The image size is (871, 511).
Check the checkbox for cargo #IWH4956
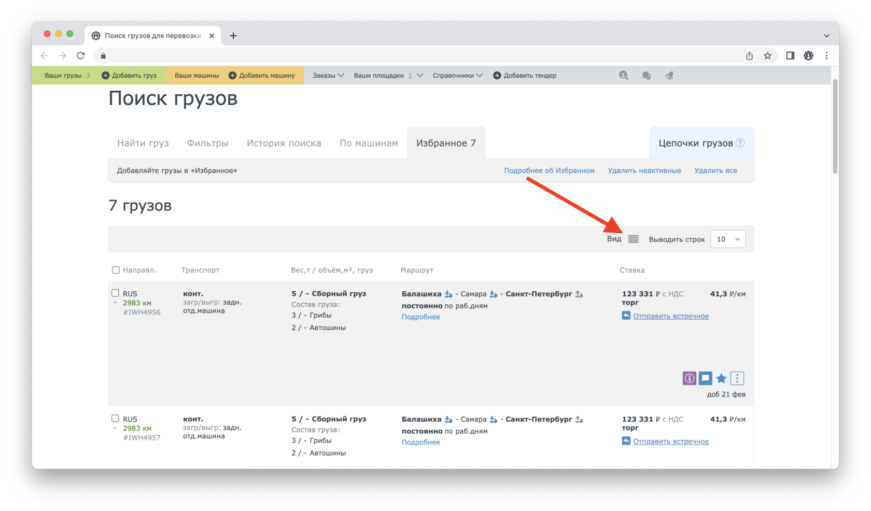tap(115, 293)
